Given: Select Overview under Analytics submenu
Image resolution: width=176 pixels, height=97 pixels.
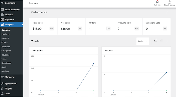Looking at the screenshot, I should (6, 30).
